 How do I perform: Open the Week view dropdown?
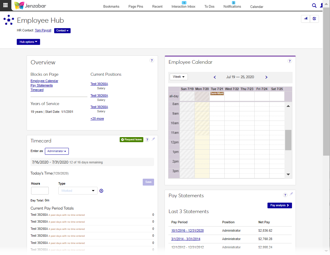[179, 77]
